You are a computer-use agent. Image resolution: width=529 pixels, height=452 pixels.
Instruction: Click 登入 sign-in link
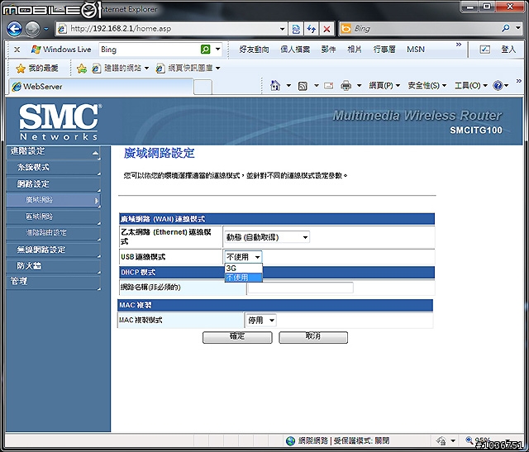(x=508, y=50)
